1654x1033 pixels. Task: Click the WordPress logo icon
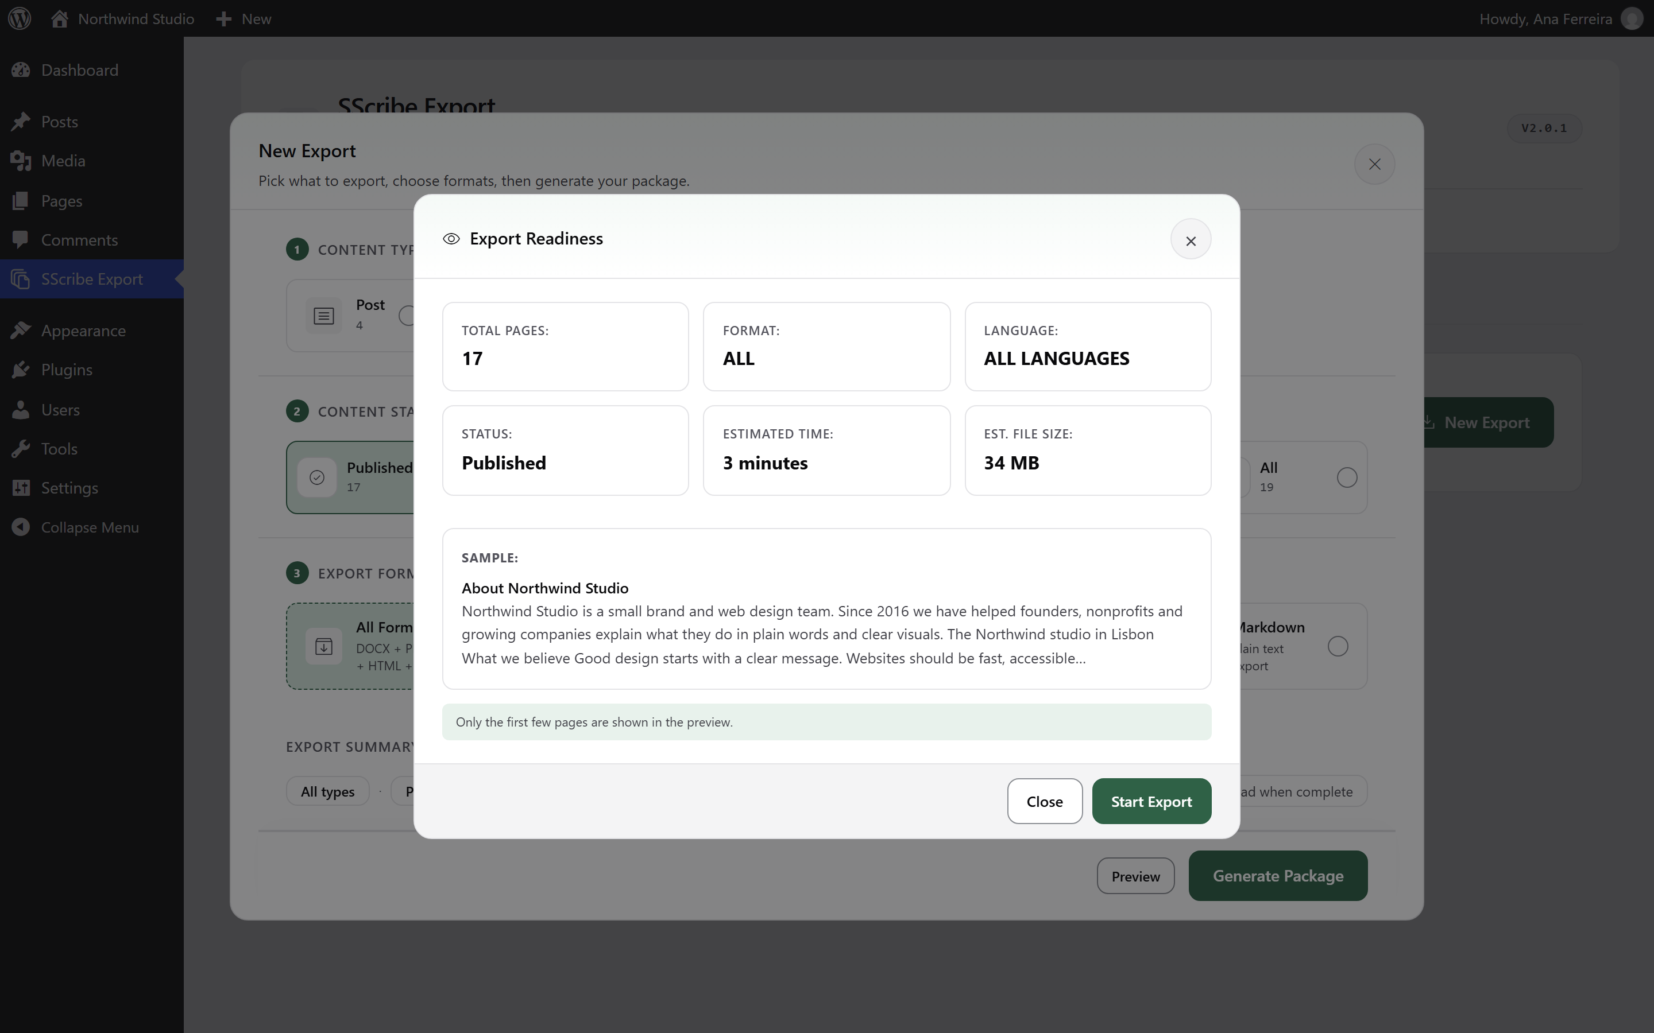[x=20, y=18]
